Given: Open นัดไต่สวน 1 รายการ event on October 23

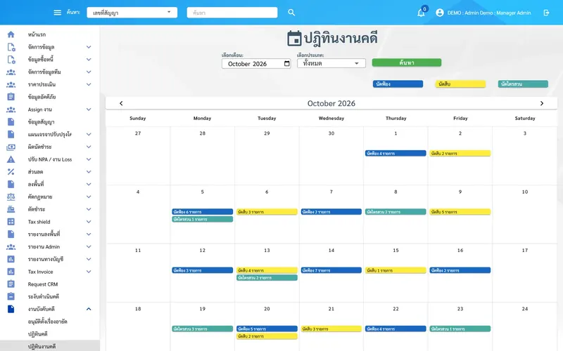Looking at the screenshot, I should click(x=460, y=329).
